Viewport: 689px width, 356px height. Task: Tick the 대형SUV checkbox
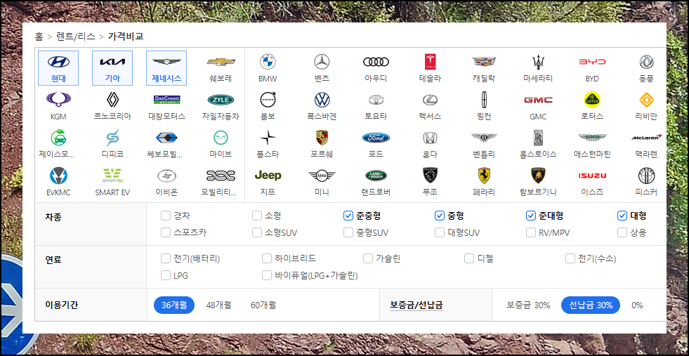tap(440, 232)
